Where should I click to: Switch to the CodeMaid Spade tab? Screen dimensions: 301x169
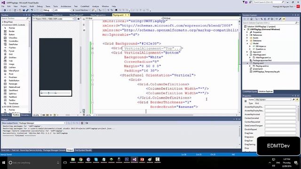[x=250, y=92]
